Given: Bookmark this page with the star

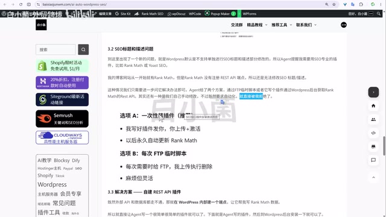Looking at the screenshot, I should [334, 4].
